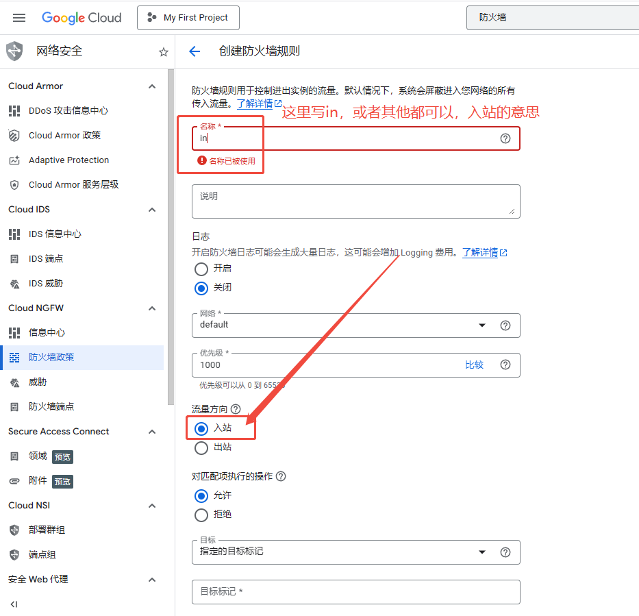Collapse the Cloud NGFW section
The height and width of the screenshot is (616, 639).
tap(152, 308)
